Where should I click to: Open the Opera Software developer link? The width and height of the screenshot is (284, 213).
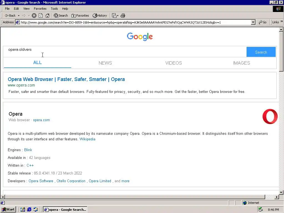point(41,181)
